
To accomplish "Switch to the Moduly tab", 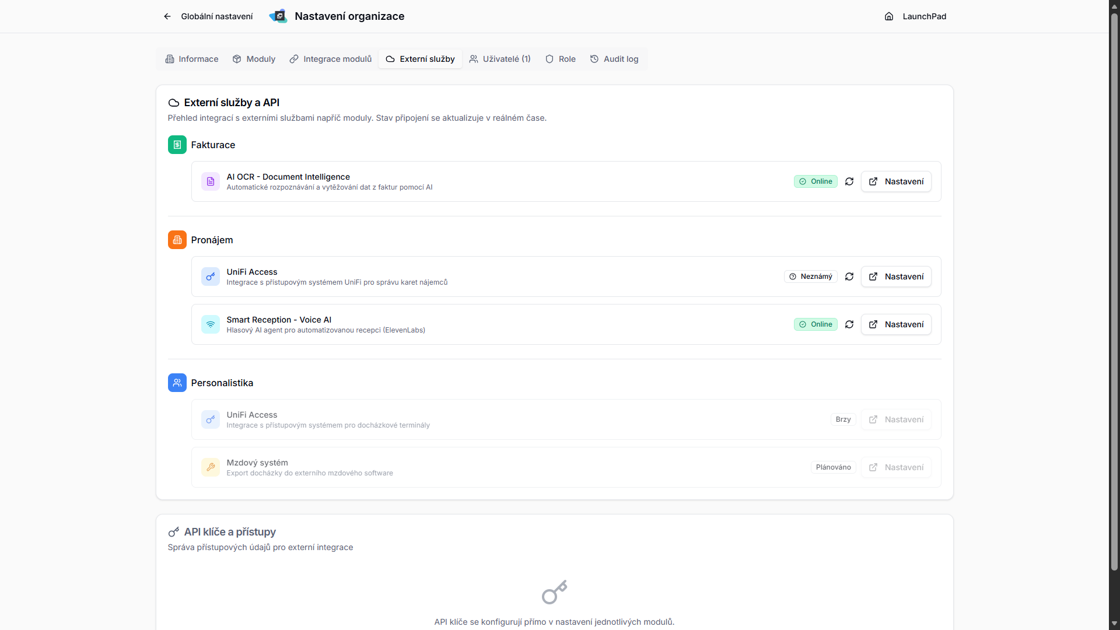I will [254, 59].
